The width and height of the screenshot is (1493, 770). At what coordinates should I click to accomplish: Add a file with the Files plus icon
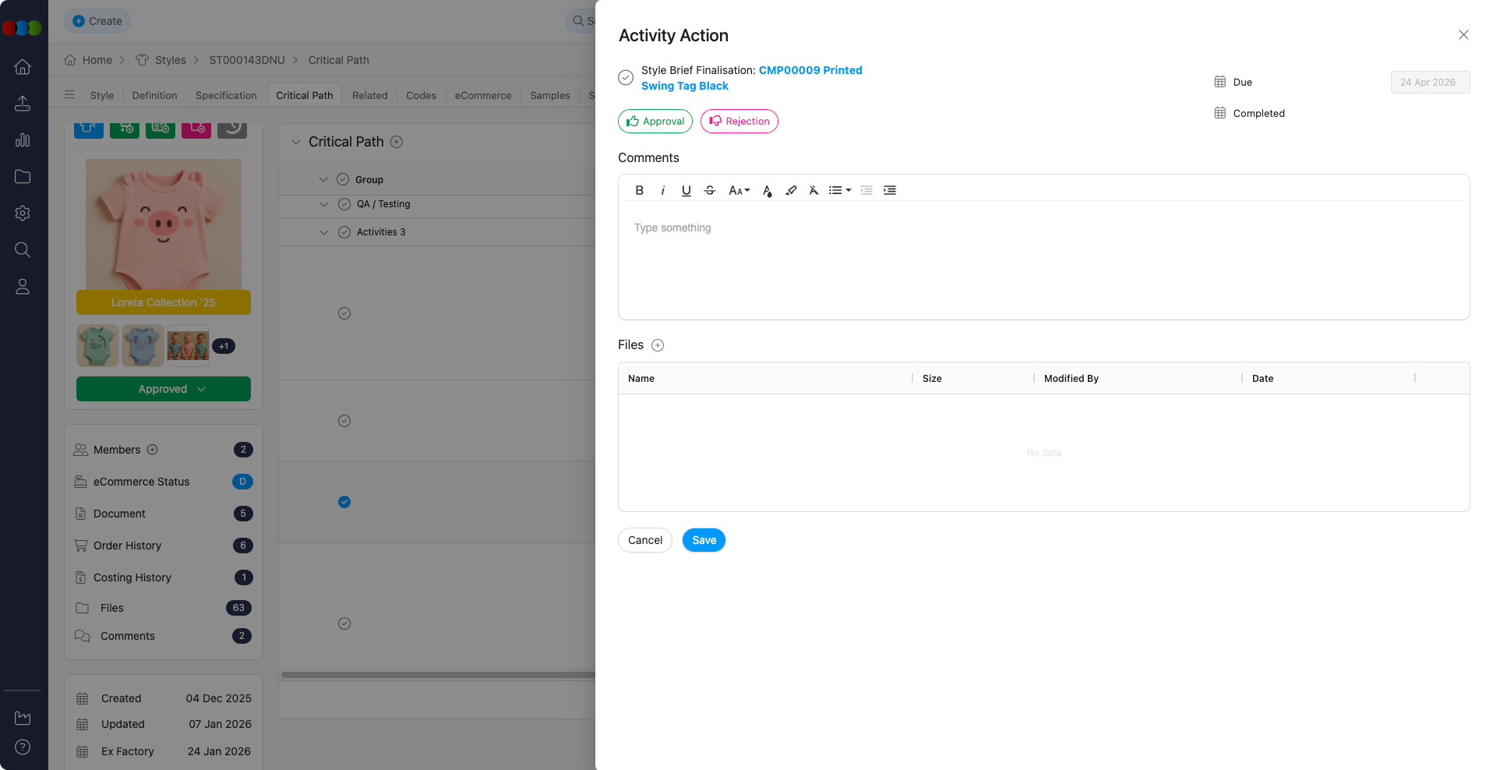658,345
